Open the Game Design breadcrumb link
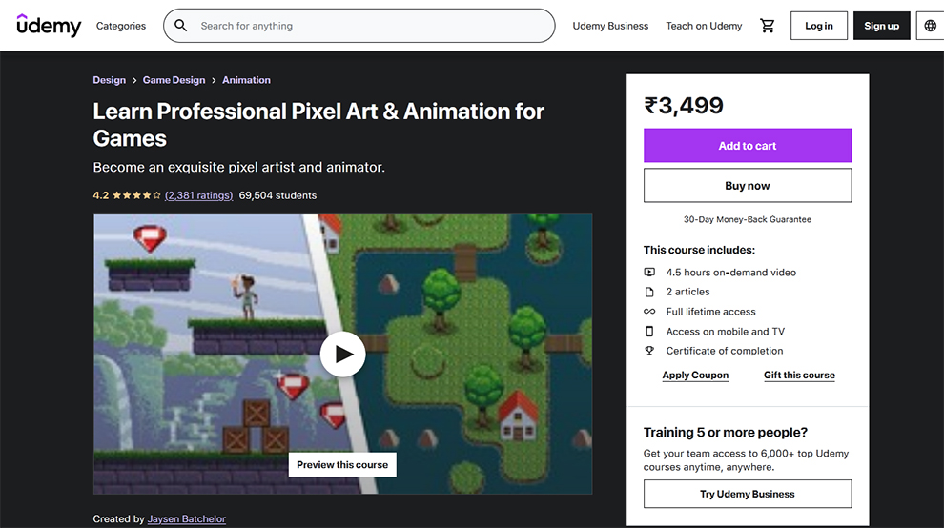 [174, 80]
